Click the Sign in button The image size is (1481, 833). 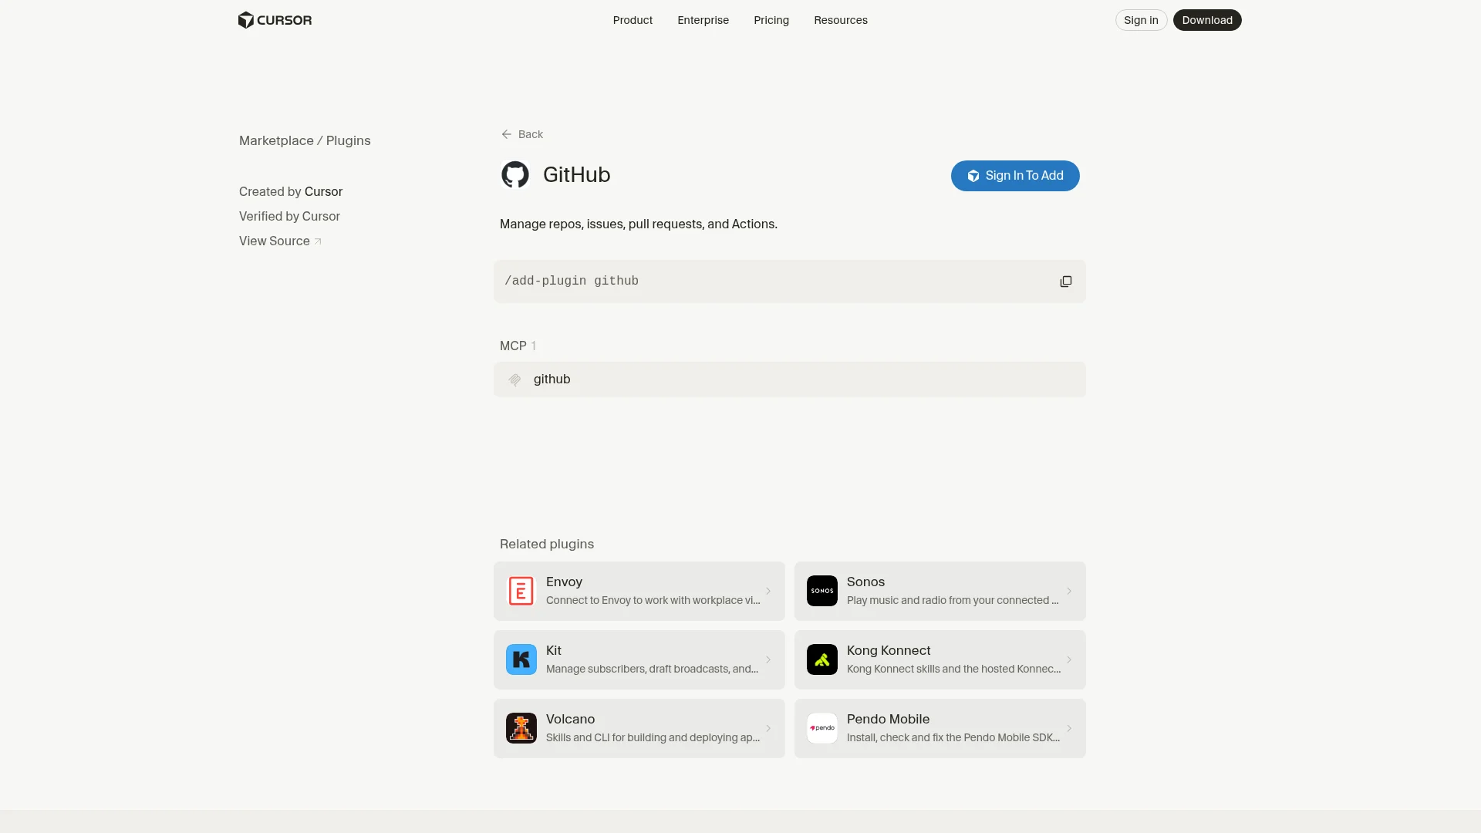(1141, 20)
